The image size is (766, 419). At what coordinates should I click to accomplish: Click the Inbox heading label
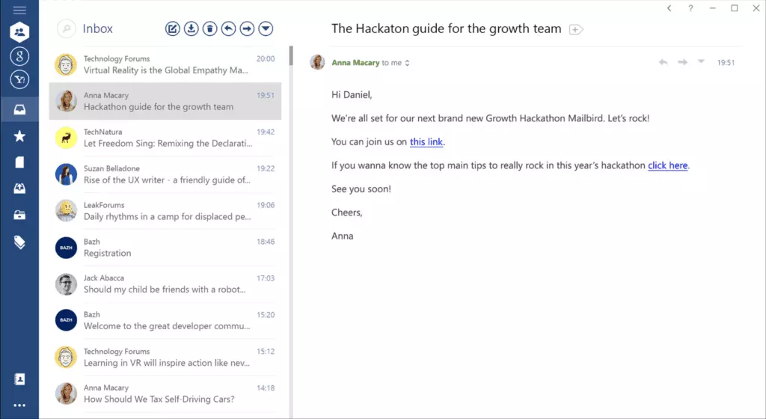(x=98, y=29)
